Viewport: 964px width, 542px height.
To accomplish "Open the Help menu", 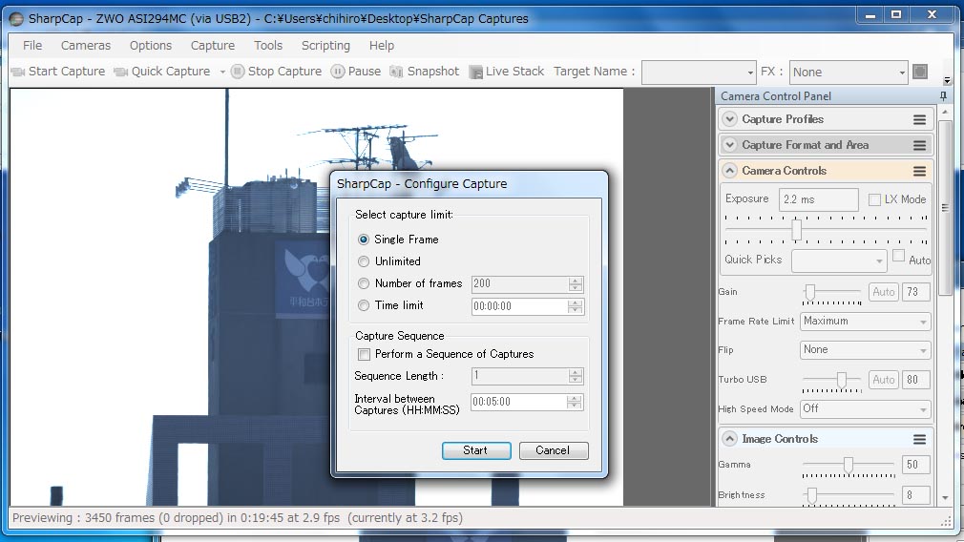I will 381,46.
